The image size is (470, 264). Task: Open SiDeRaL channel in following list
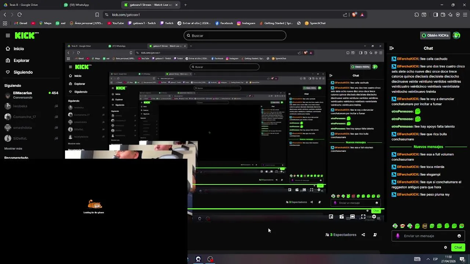coord(31,138)
